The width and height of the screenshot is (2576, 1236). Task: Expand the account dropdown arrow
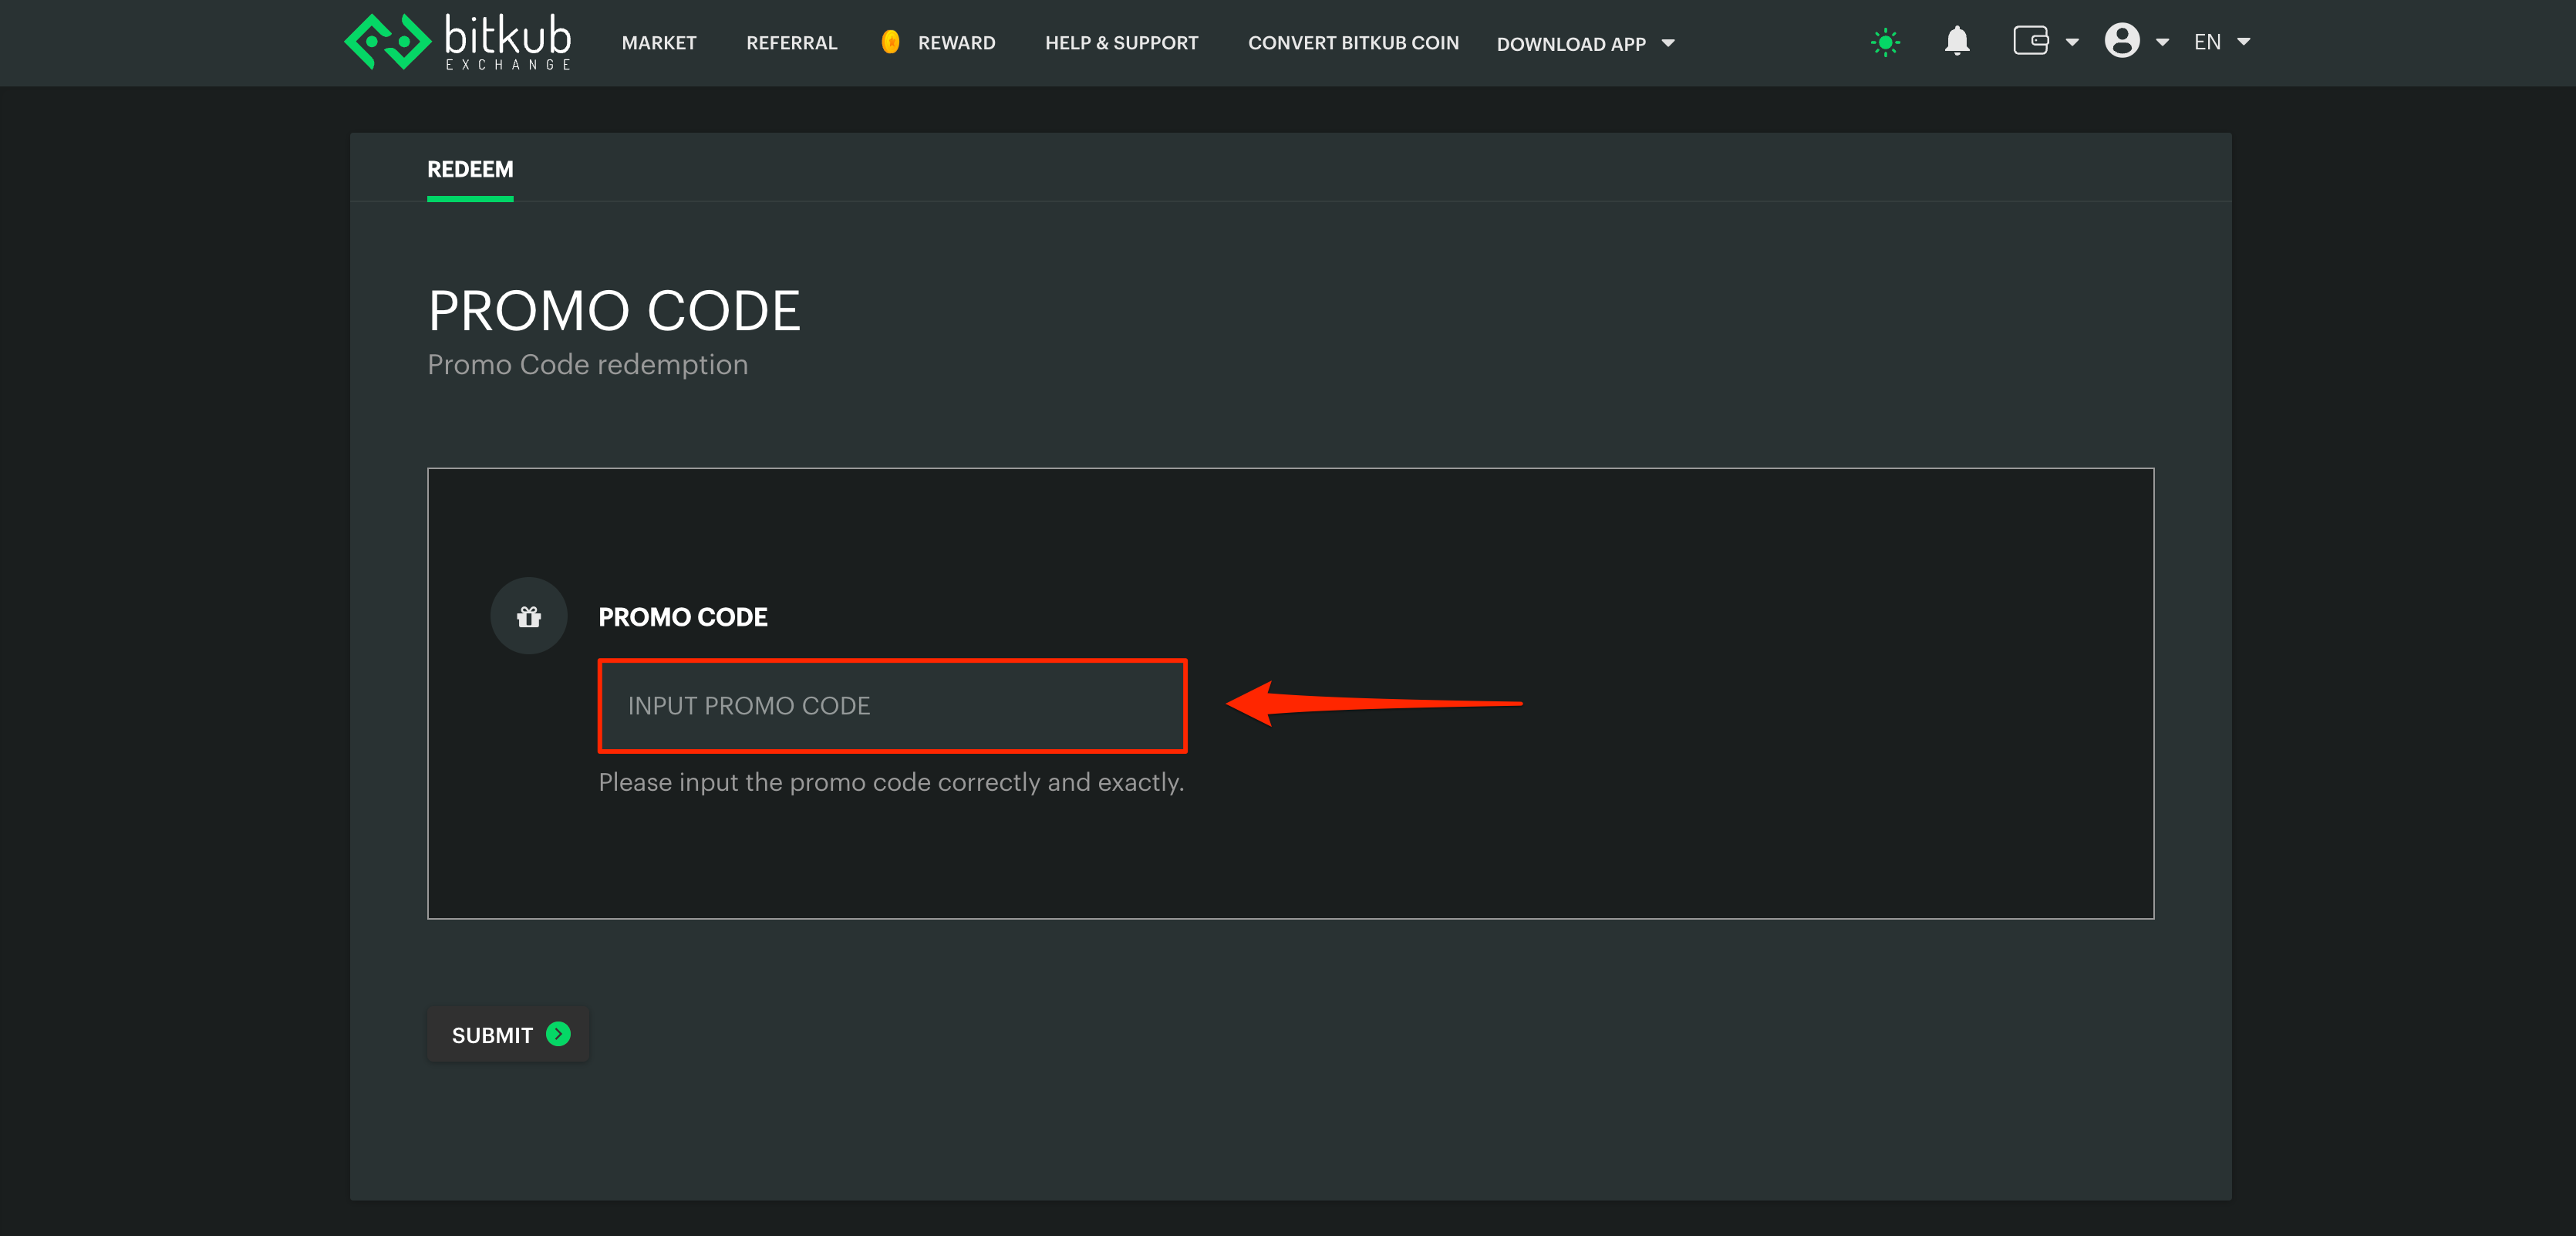pos(2162,42)
